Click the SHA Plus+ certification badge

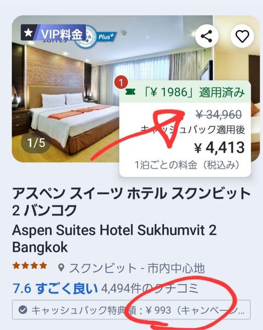[96, 37]
